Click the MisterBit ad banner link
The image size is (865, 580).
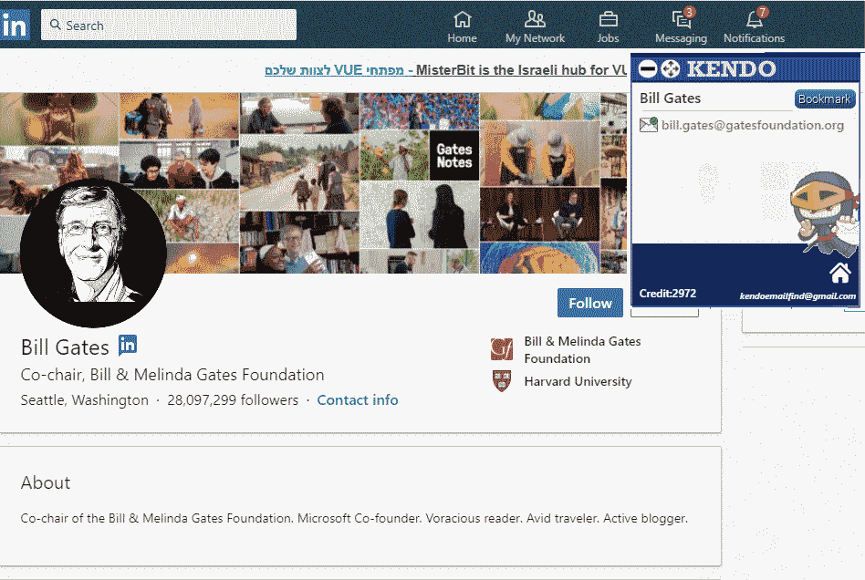coord(447,70)
